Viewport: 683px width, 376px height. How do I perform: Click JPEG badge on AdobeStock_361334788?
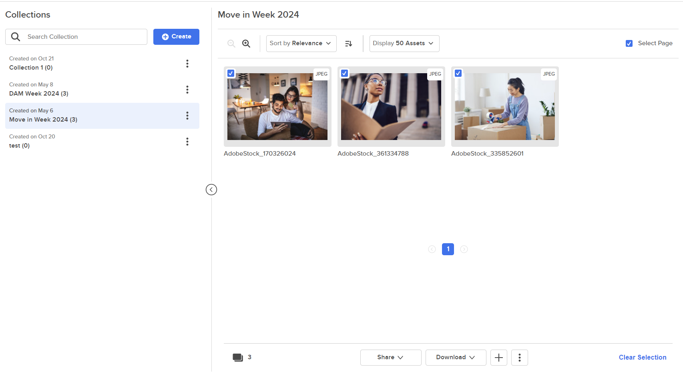tap(435, 74)
